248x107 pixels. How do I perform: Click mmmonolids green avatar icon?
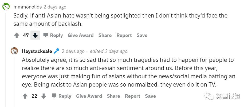(6, 7)
